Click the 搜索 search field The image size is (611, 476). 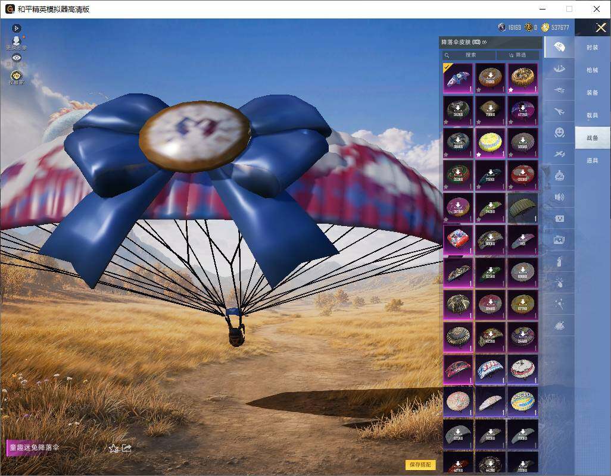tap(469, 55)
